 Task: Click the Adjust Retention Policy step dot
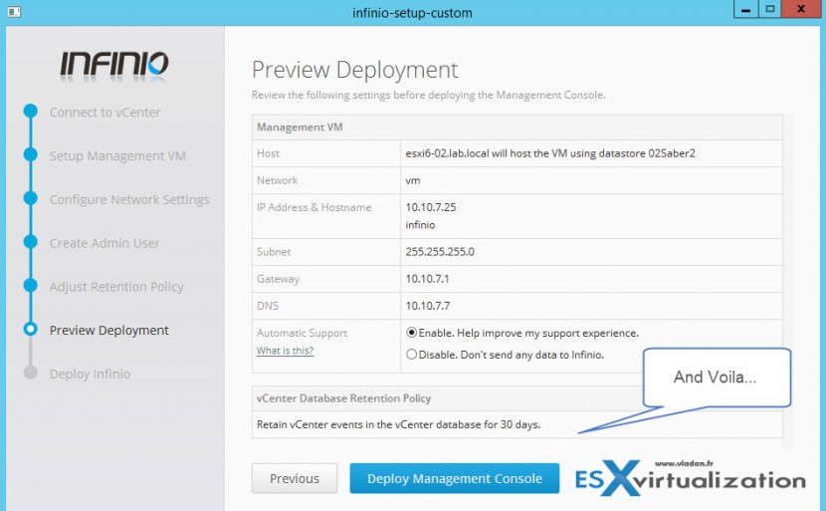coord(31,285)
